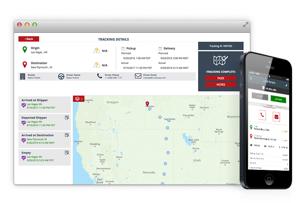Click the red destination marker on map

(x=147, y=103)
